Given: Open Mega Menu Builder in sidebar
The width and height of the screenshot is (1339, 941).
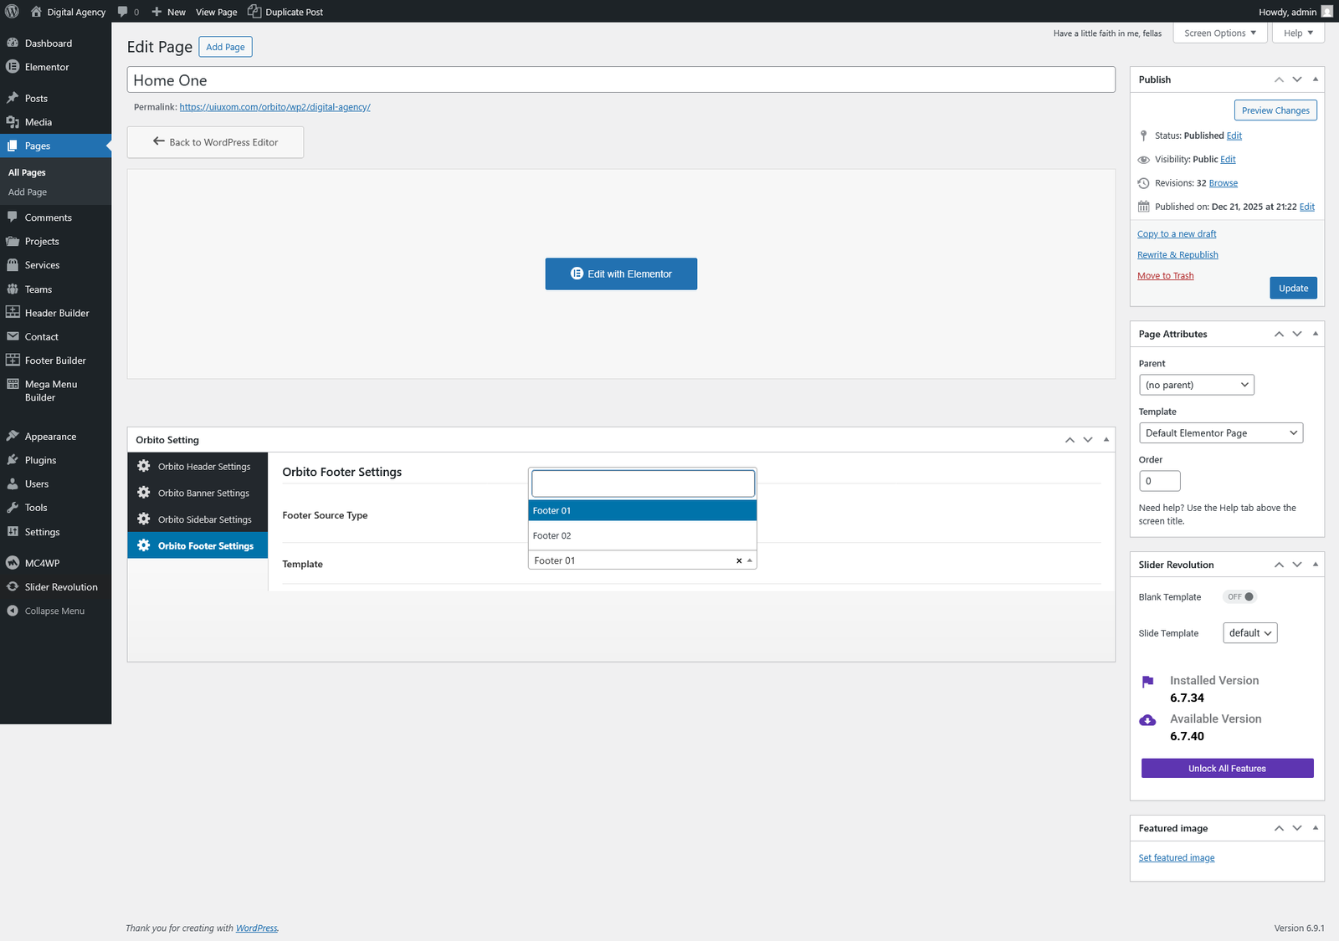Looking at the screenshot, I should (x=50, y=391).
